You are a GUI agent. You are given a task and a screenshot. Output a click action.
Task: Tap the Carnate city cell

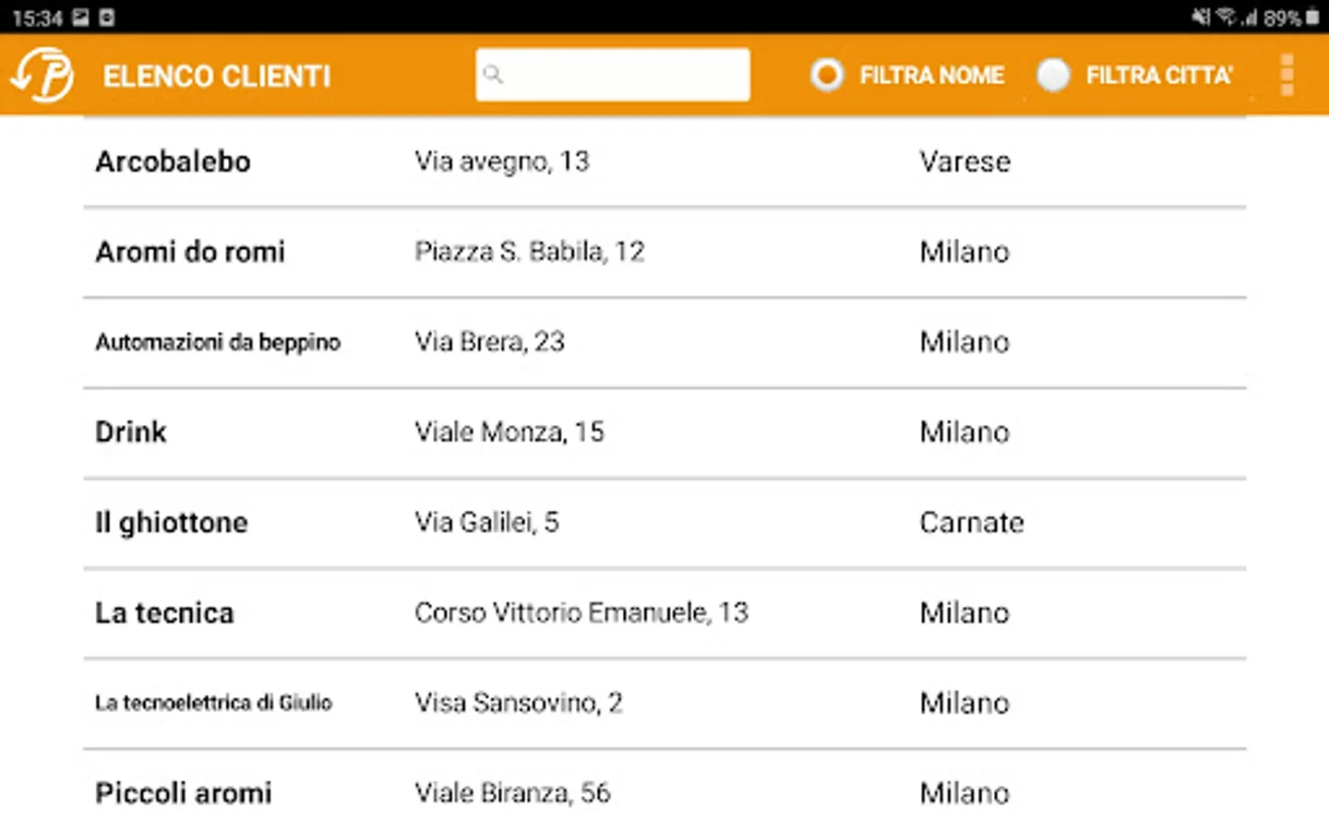click(971, 523)
